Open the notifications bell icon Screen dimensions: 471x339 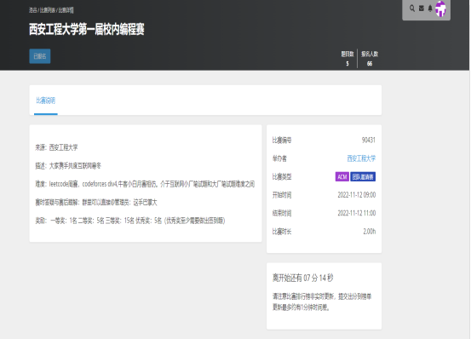coord(430,9)
